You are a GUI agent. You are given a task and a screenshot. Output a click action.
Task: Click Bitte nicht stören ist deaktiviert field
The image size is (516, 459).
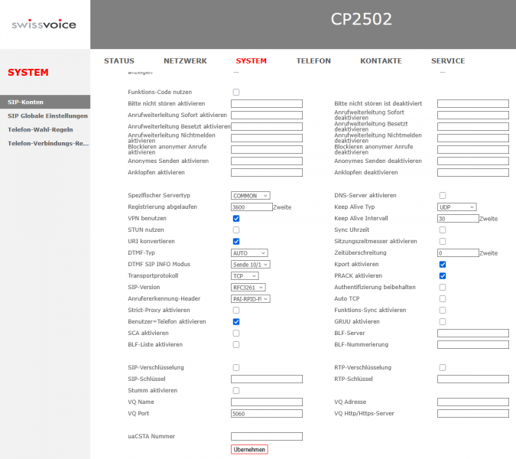(x=473, y=104)
